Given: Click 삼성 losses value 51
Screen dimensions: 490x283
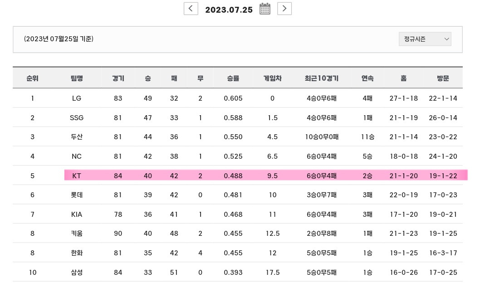Looking at the screenshot, I should tap(174, 273).
